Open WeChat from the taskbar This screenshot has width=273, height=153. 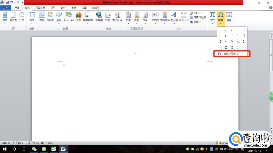[x=34, y=149]
